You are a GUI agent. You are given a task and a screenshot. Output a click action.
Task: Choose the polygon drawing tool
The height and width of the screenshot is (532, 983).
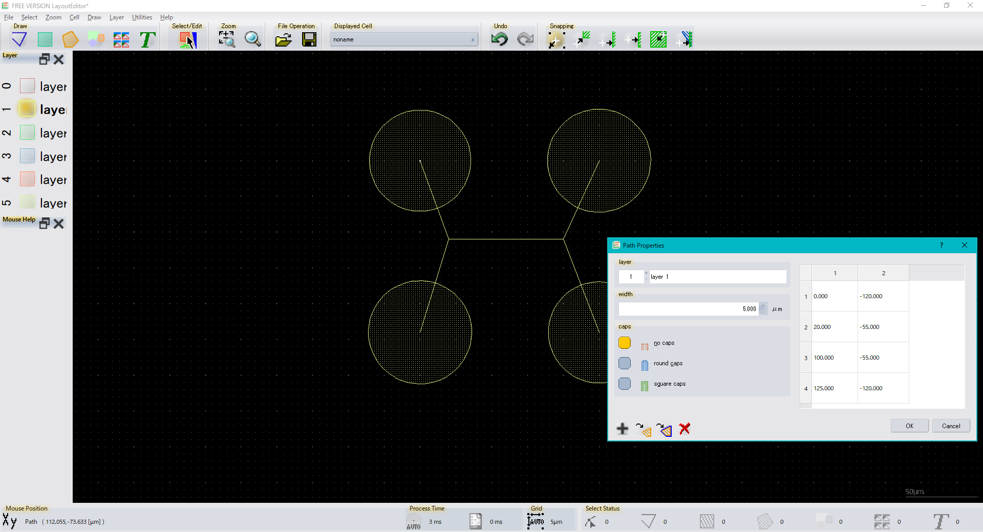tap(70, 39)
